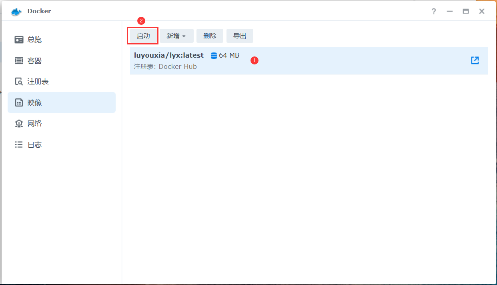Viewport: 497px width, 285px height.
Task: Open the 总览 overview section
Action: point(62,40)
